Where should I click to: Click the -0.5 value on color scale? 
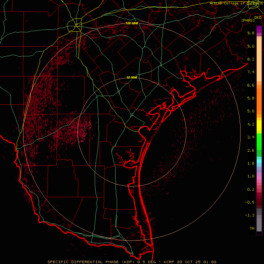point(250,202)
